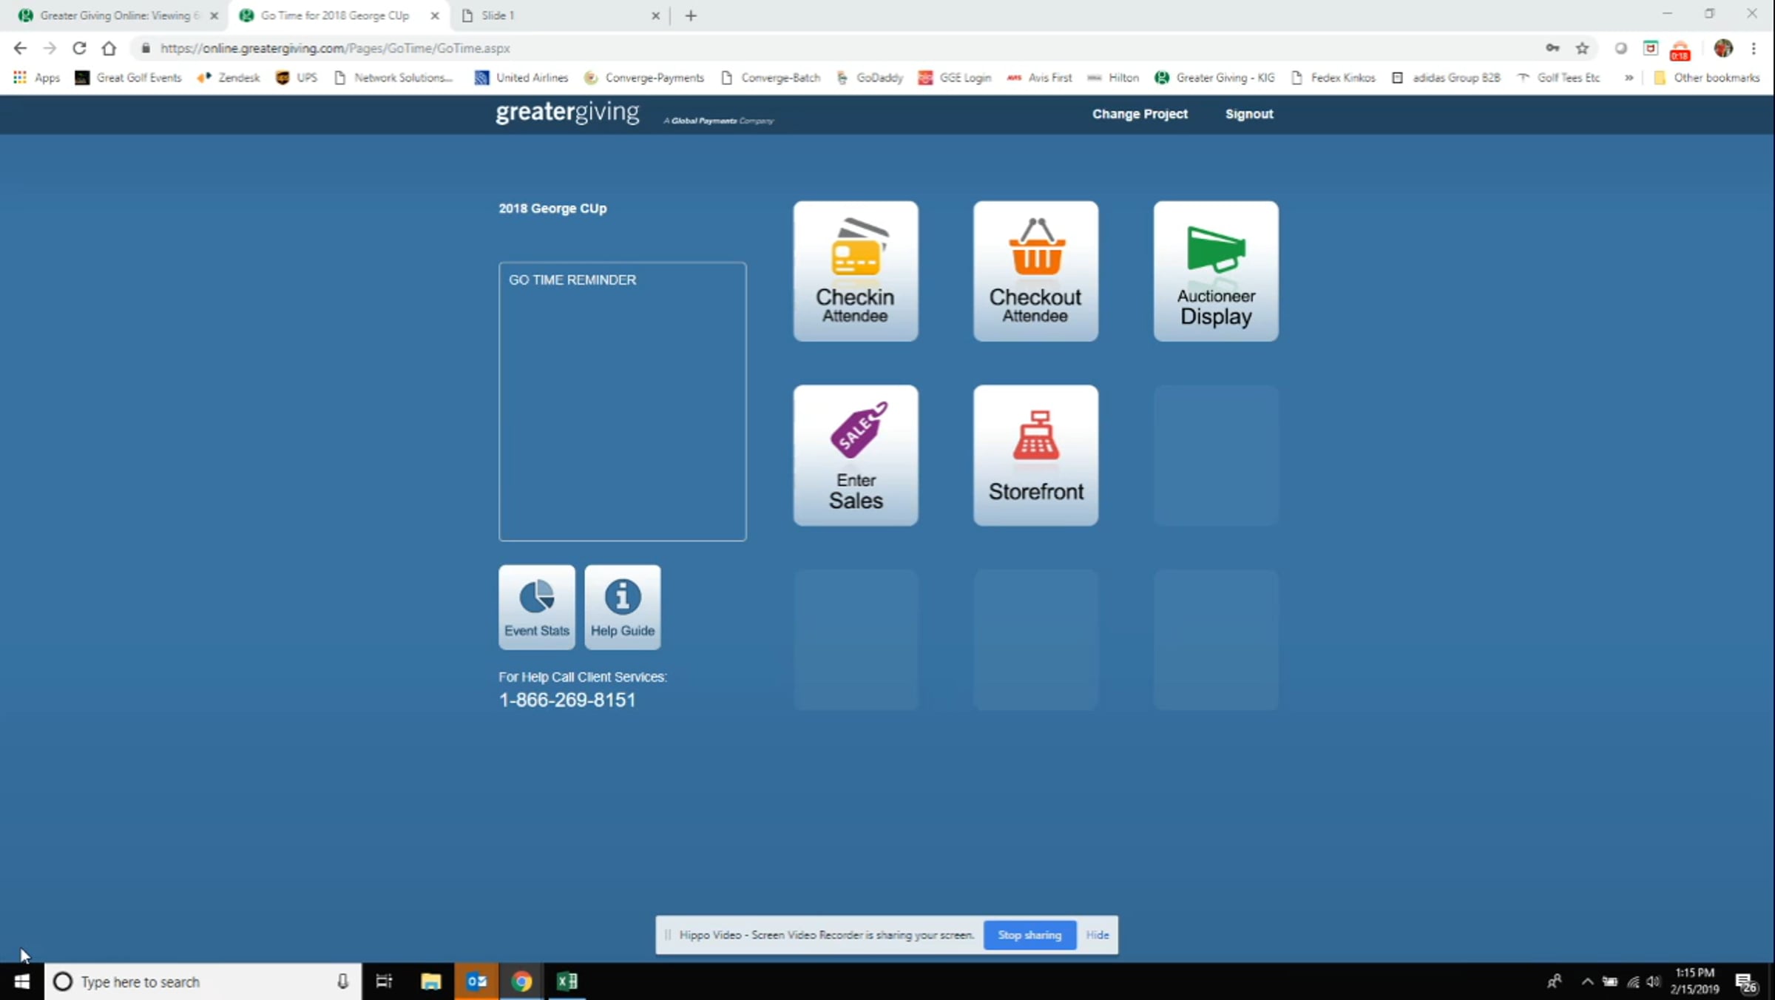The image size is (1775, 1000).
Task: Open Excel from the taskbar
Action: pos(567,982)
